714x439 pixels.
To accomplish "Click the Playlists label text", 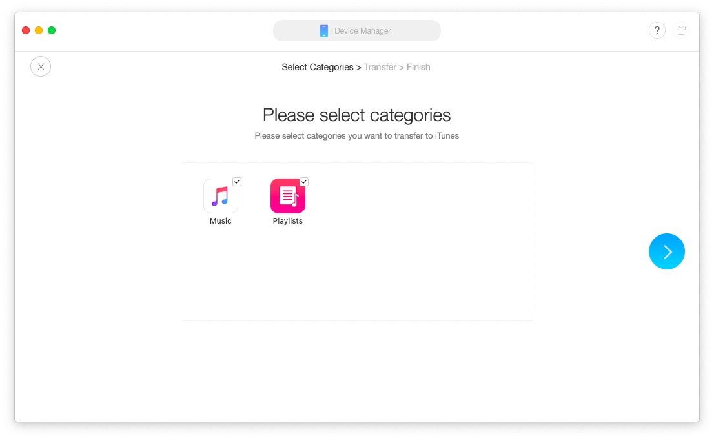I will 288,221.
